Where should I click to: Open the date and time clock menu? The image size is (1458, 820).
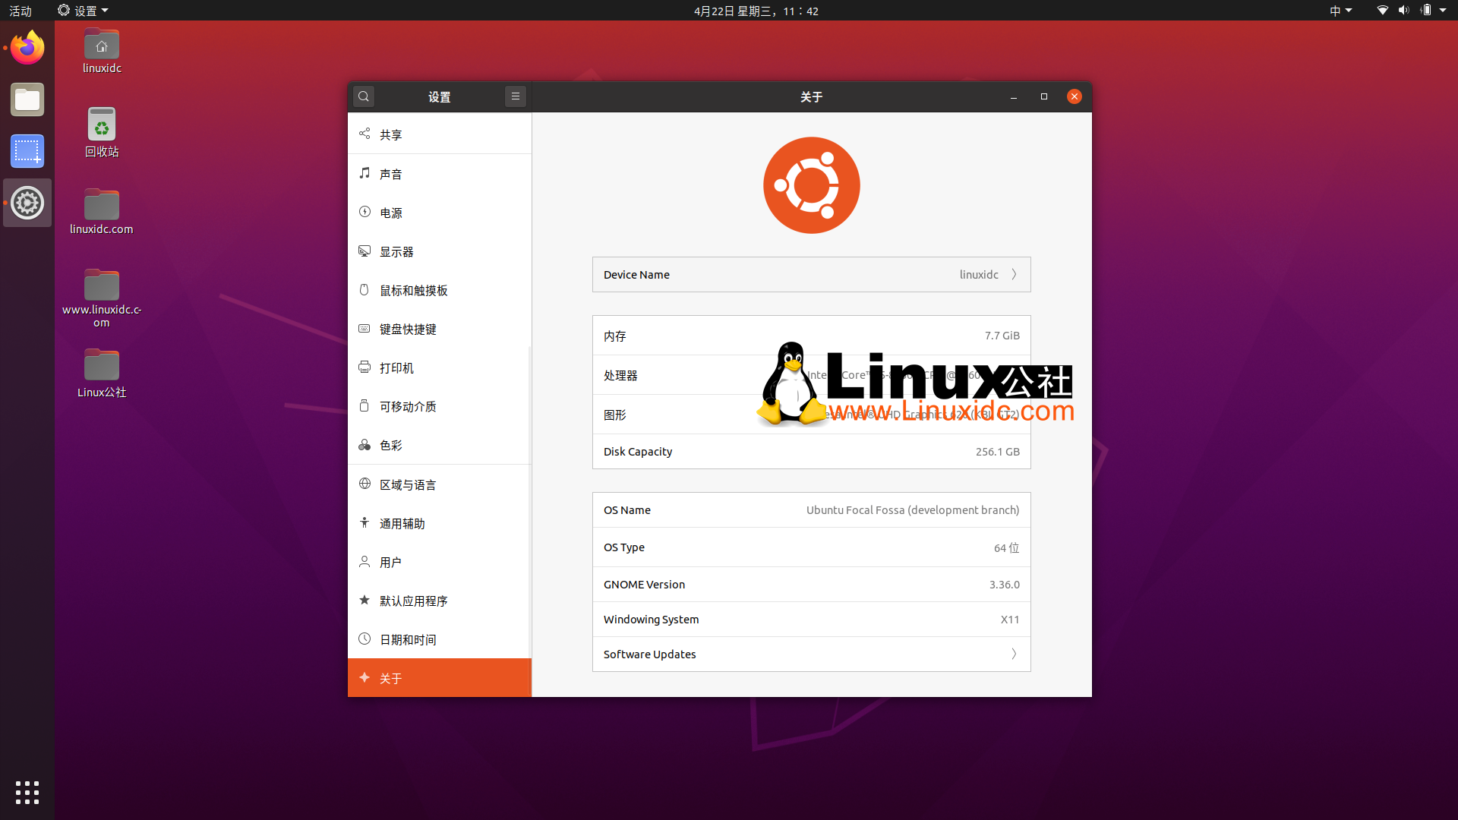[x=756, y=11]
